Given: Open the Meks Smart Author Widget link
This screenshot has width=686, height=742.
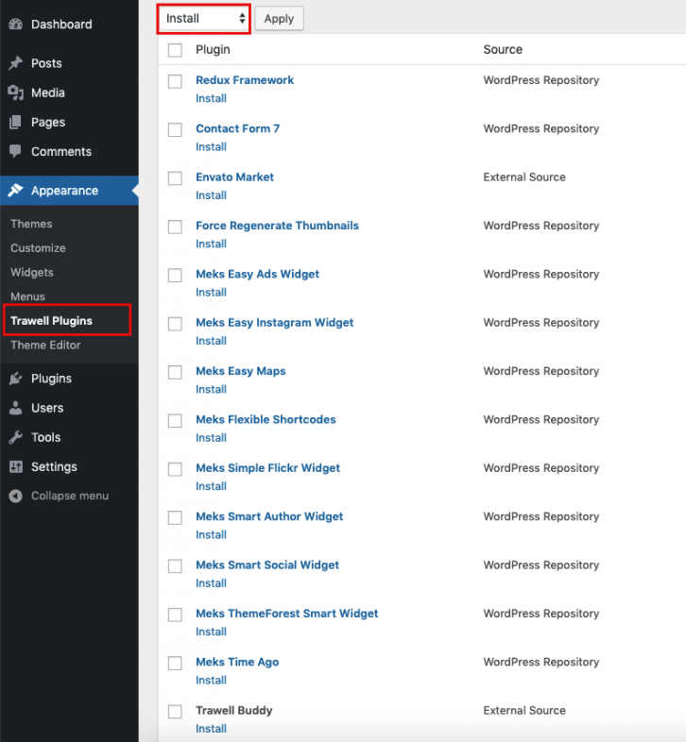Looking at the screenshot, I should coord(269,516).
